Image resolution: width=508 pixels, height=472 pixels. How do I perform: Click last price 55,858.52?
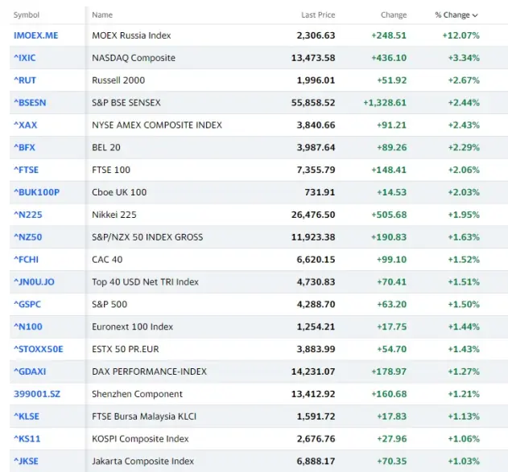click(313, 103)
